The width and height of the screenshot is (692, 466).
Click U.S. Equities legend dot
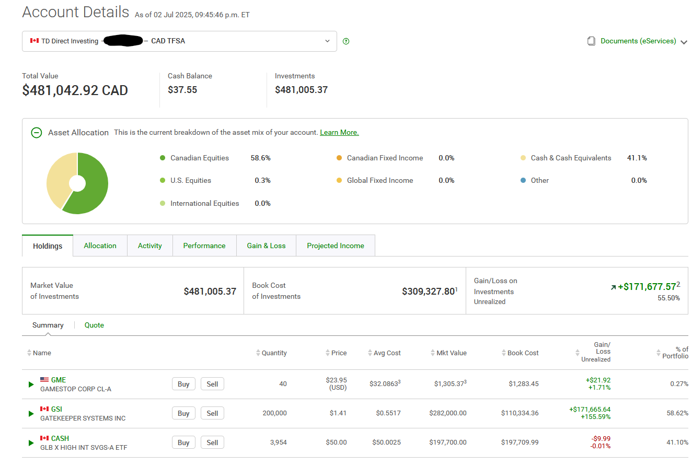pyautogui.click(x=163, y=180)
